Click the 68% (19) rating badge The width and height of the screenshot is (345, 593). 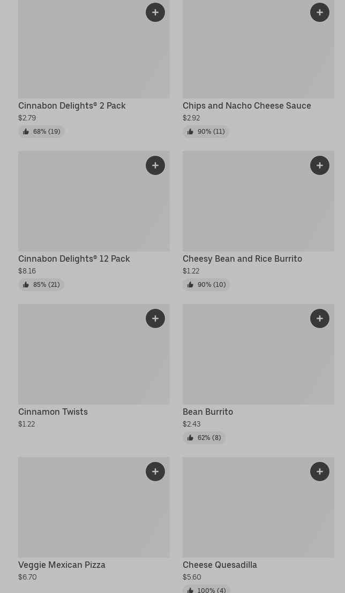(x=41, y=132)
